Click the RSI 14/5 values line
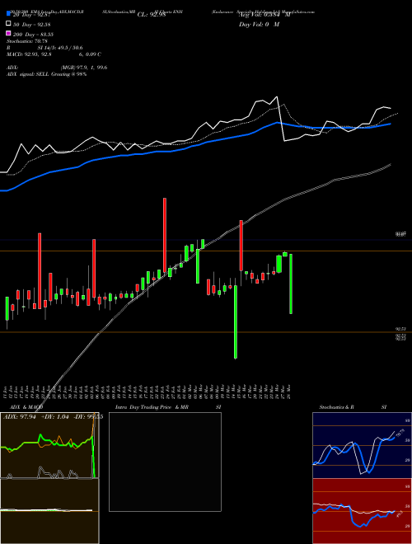412x544 pixels. pos(44,48)
